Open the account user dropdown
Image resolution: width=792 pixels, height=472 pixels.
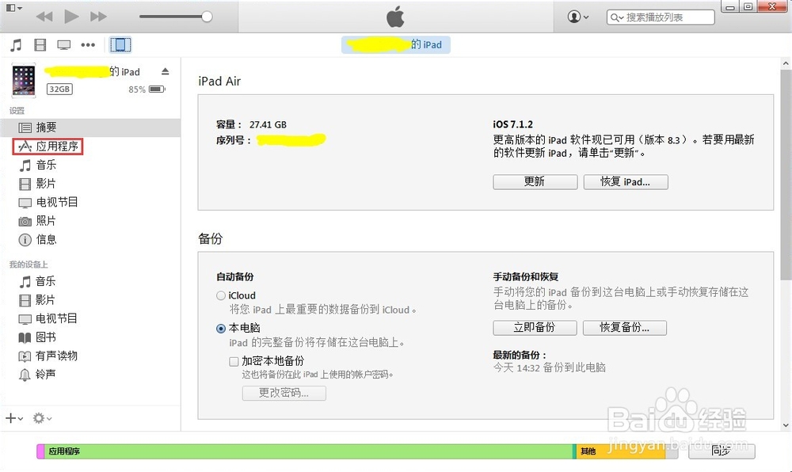coord(578,17)
